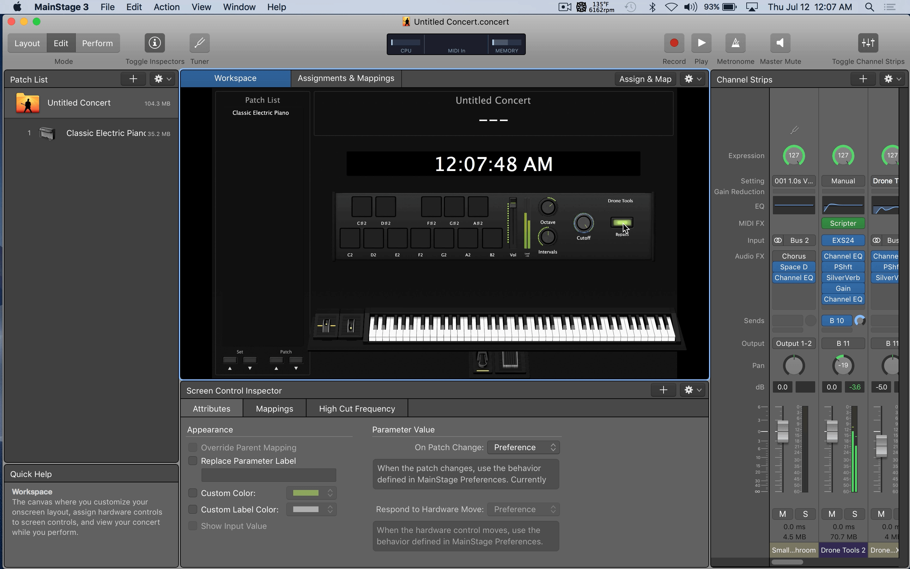Screen dimensions: 910x569
Task: Mute the Small...hroom channel strip
Action: 783,514
